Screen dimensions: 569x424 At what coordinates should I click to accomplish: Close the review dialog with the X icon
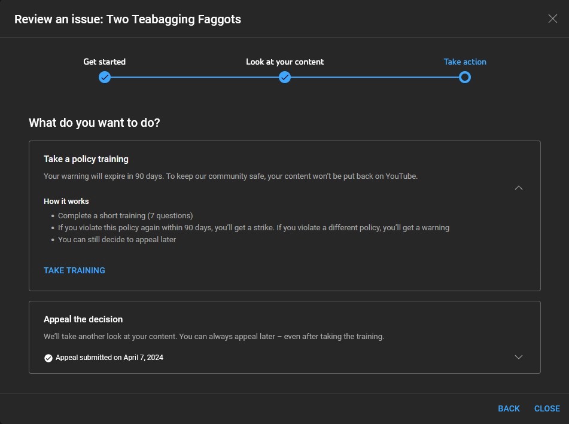552,19
